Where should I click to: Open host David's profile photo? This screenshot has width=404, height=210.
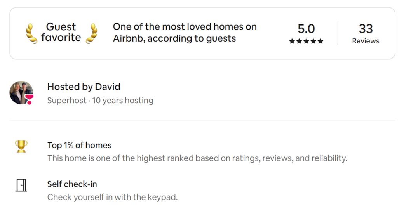click(20, 92)
